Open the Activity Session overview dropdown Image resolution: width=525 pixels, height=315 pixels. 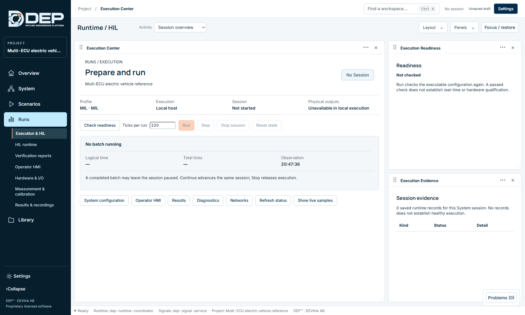click(180, 28)
